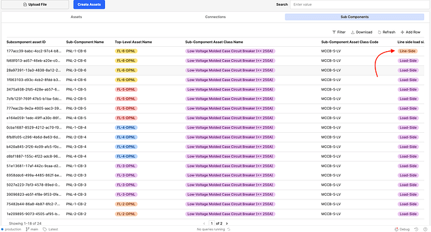Image resolution: width=431 pixels, height=232 pixels.
Task: Switch to the Assets tab
Action: pos(76,17)
